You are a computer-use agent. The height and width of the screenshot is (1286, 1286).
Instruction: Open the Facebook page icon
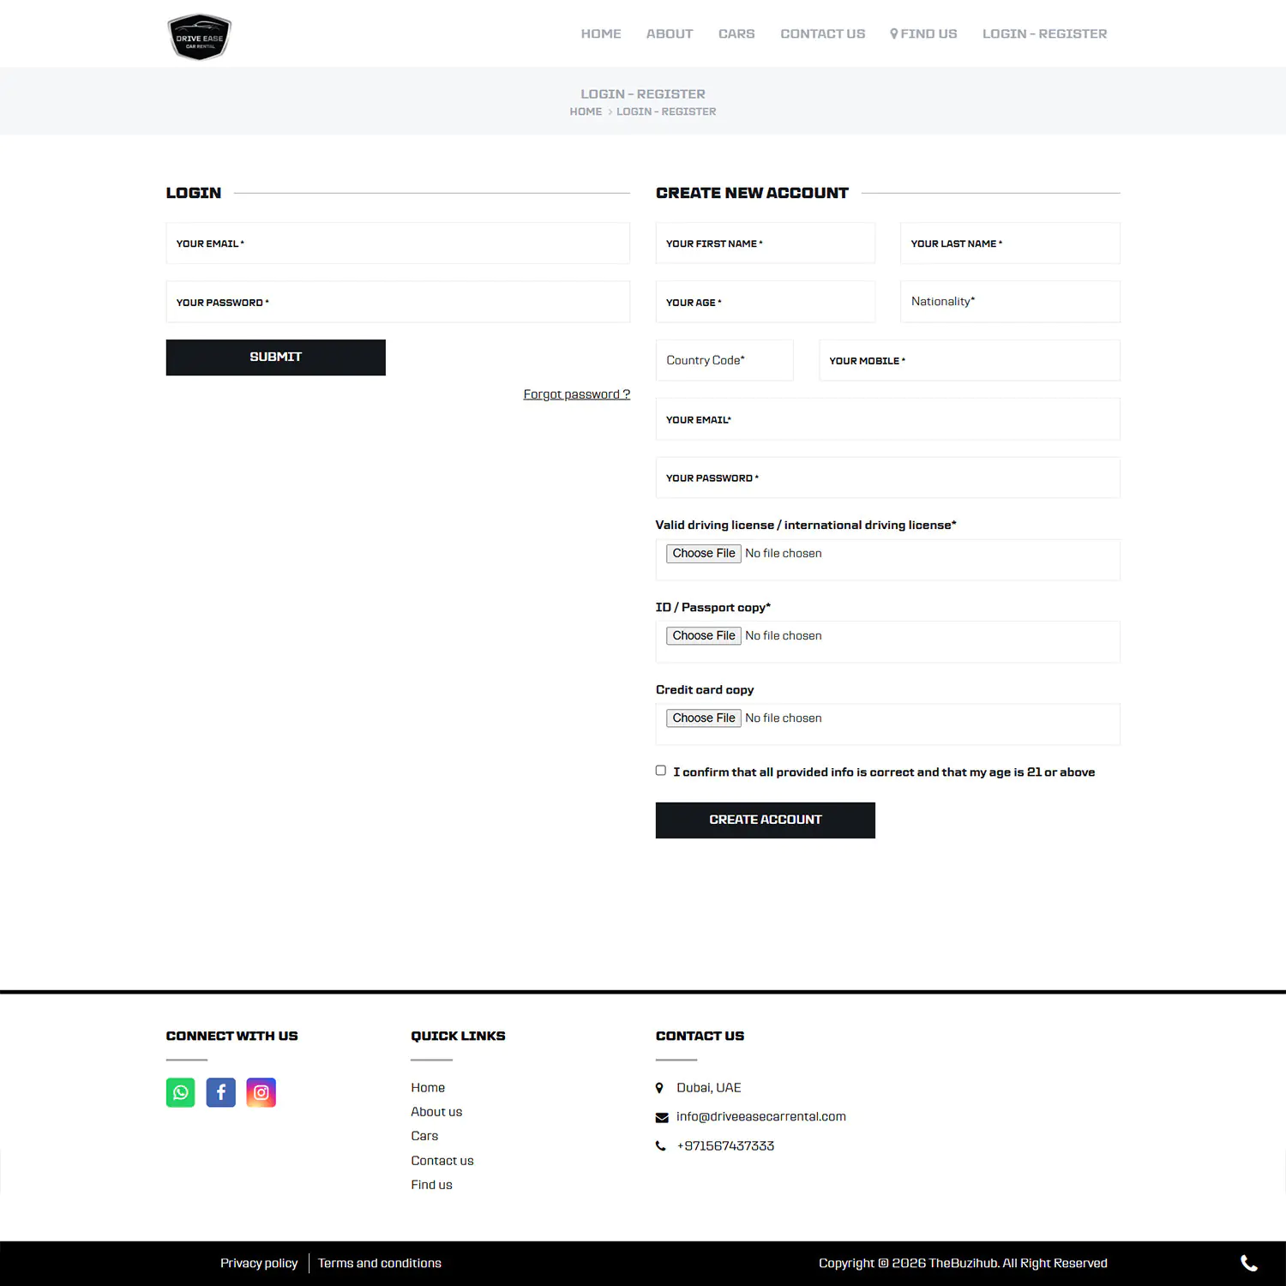[220, 1092]
